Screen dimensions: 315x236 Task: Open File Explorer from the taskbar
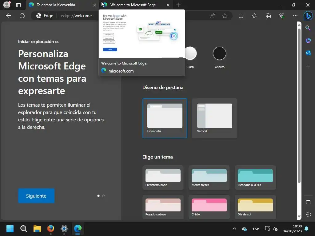37,229
